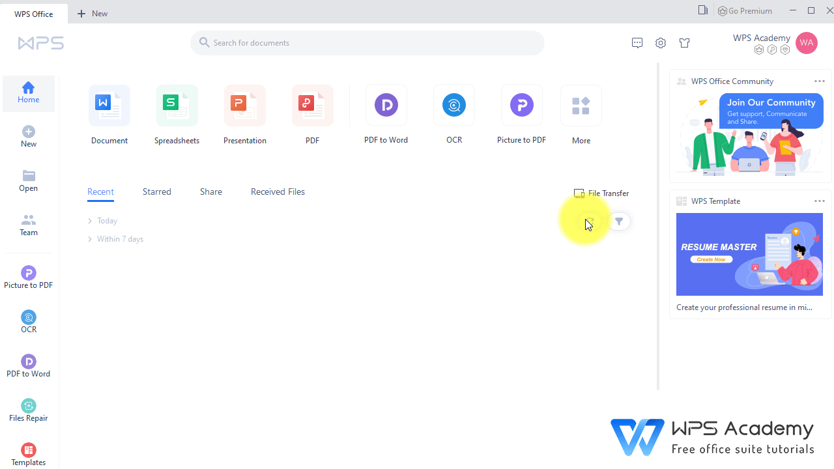This screenshot has height=469, width=834.
Task: Open File Transfer
Action: click(x=601, y=193)
